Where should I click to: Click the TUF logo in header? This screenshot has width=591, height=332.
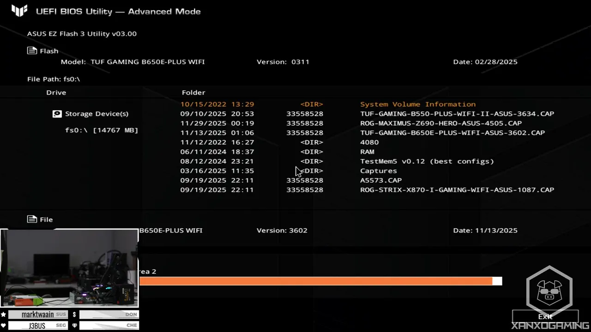pos(19,11)
